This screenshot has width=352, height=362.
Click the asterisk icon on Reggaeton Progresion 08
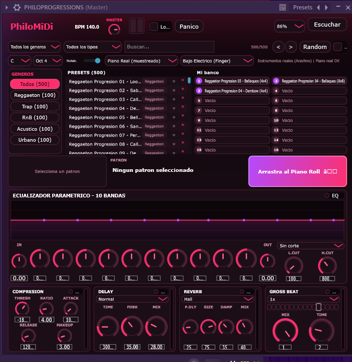pos(183,143)
